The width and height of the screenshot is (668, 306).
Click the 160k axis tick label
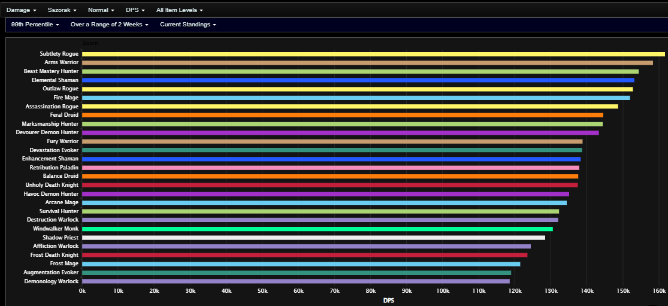pyautogui.click(x=658, y=290)
